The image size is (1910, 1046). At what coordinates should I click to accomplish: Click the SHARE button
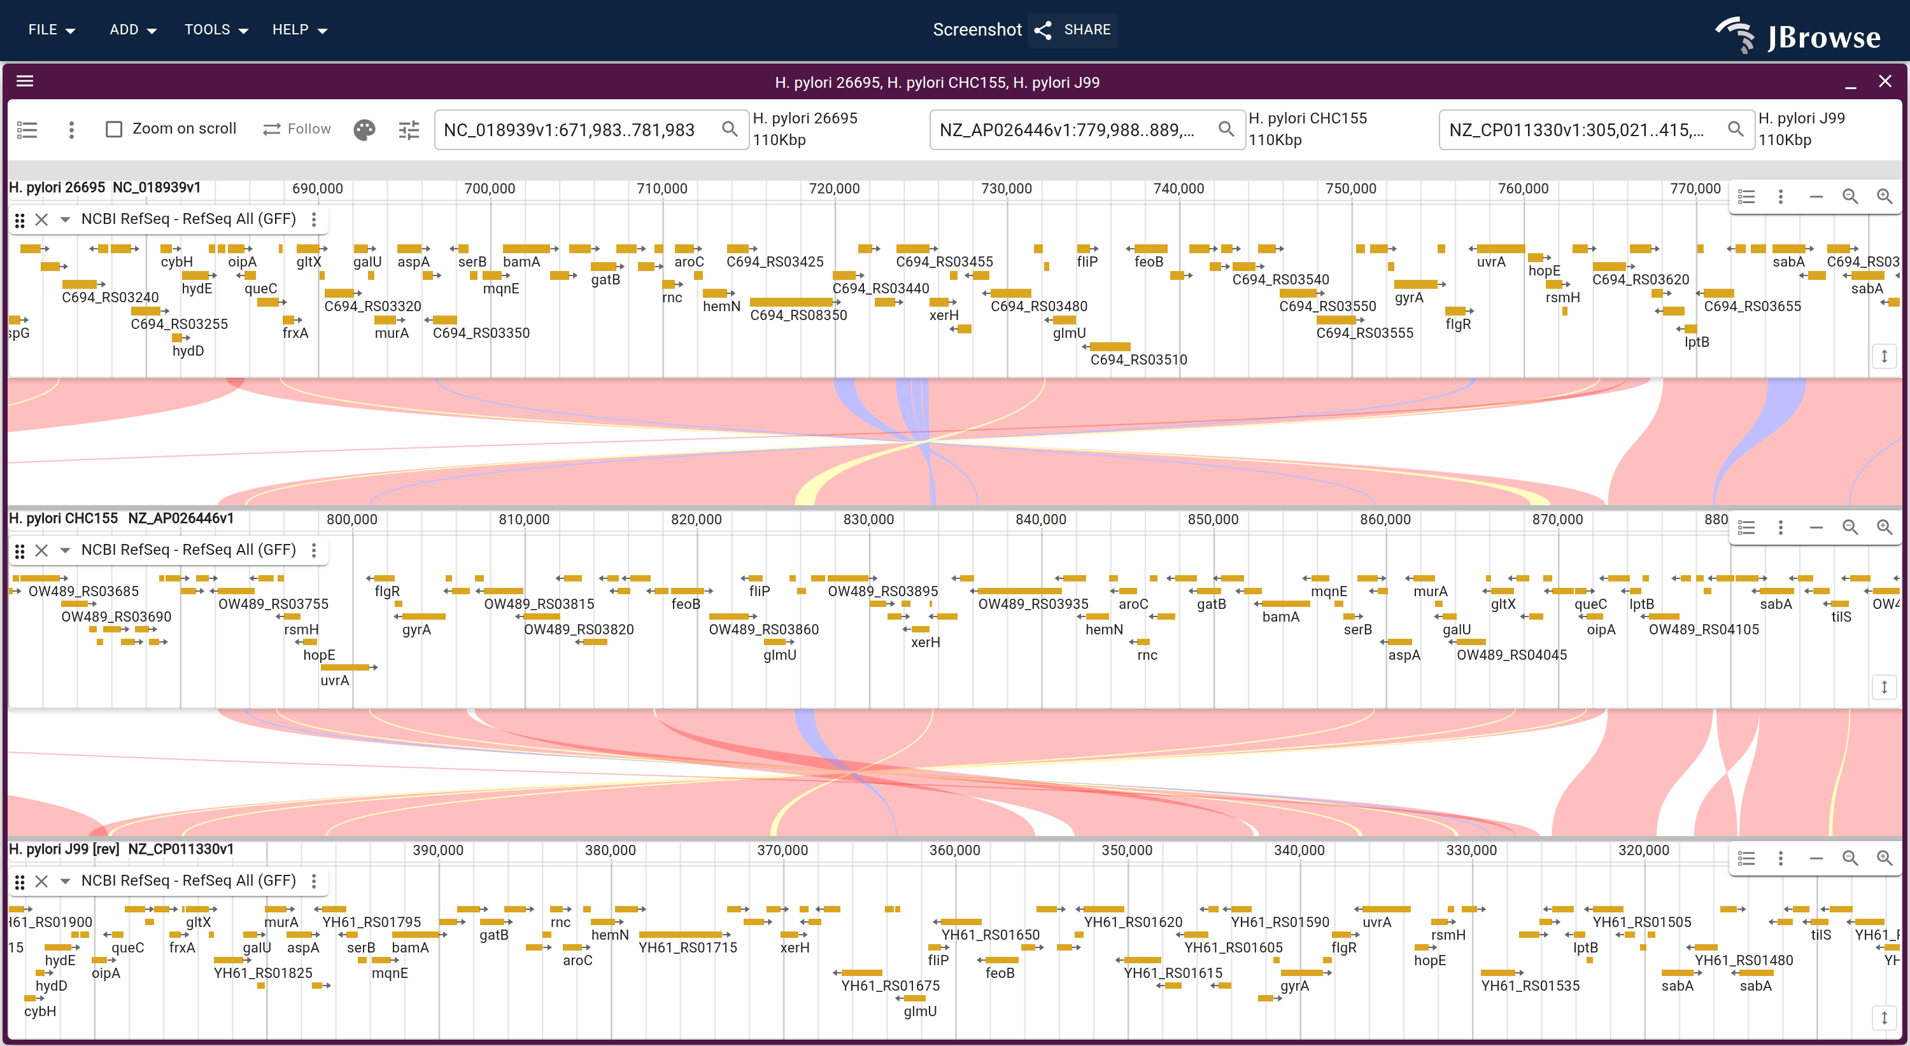(1073, 30)
